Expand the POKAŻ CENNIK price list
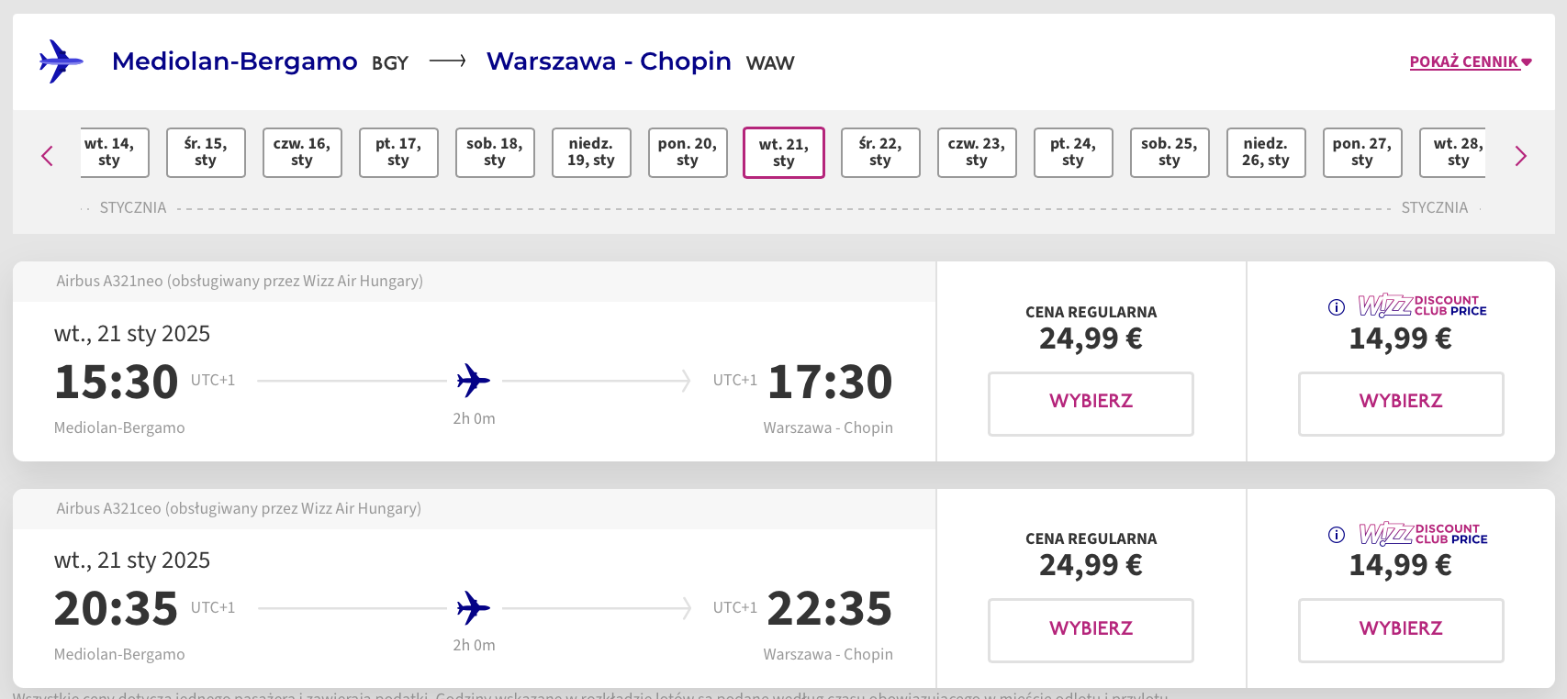The width and height of the screenshot is (1567, 699). 1471,62
